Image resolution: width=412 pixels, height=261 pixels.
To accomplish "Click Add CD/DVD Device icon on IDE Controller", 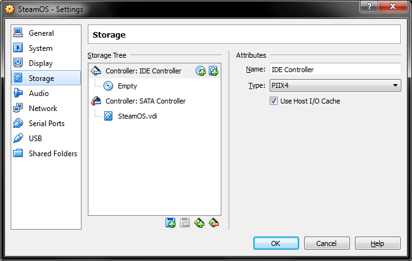I will pyautogui.click(x=201, y=71).
